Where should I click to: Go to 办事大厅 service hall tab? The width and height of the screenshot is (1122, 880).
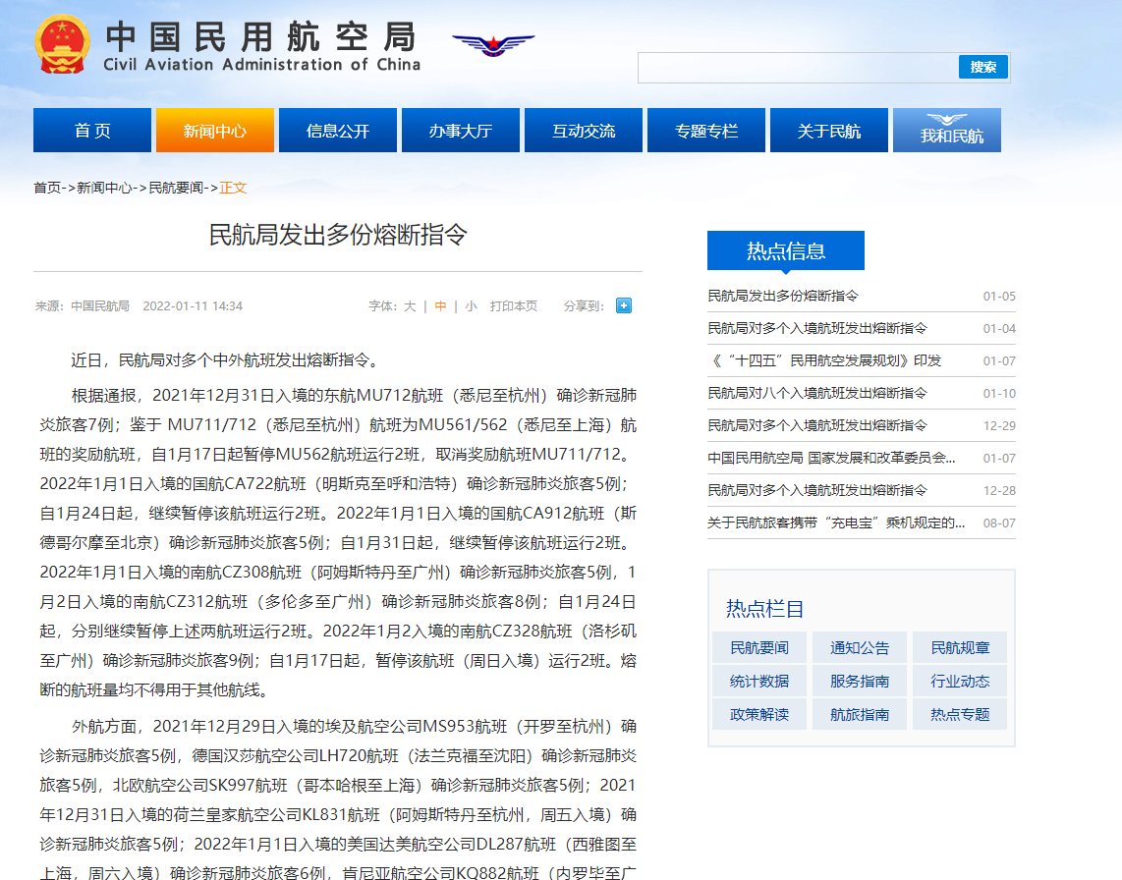pos(461,131)
